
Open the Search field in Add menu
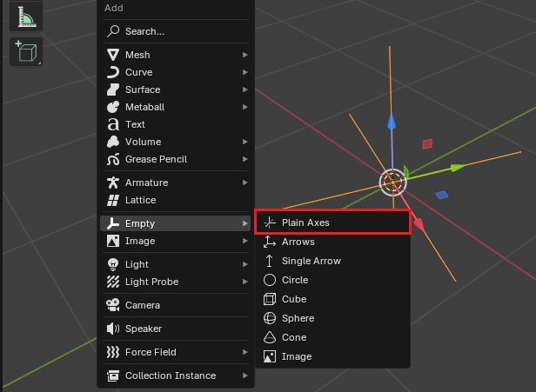(176, 31)
